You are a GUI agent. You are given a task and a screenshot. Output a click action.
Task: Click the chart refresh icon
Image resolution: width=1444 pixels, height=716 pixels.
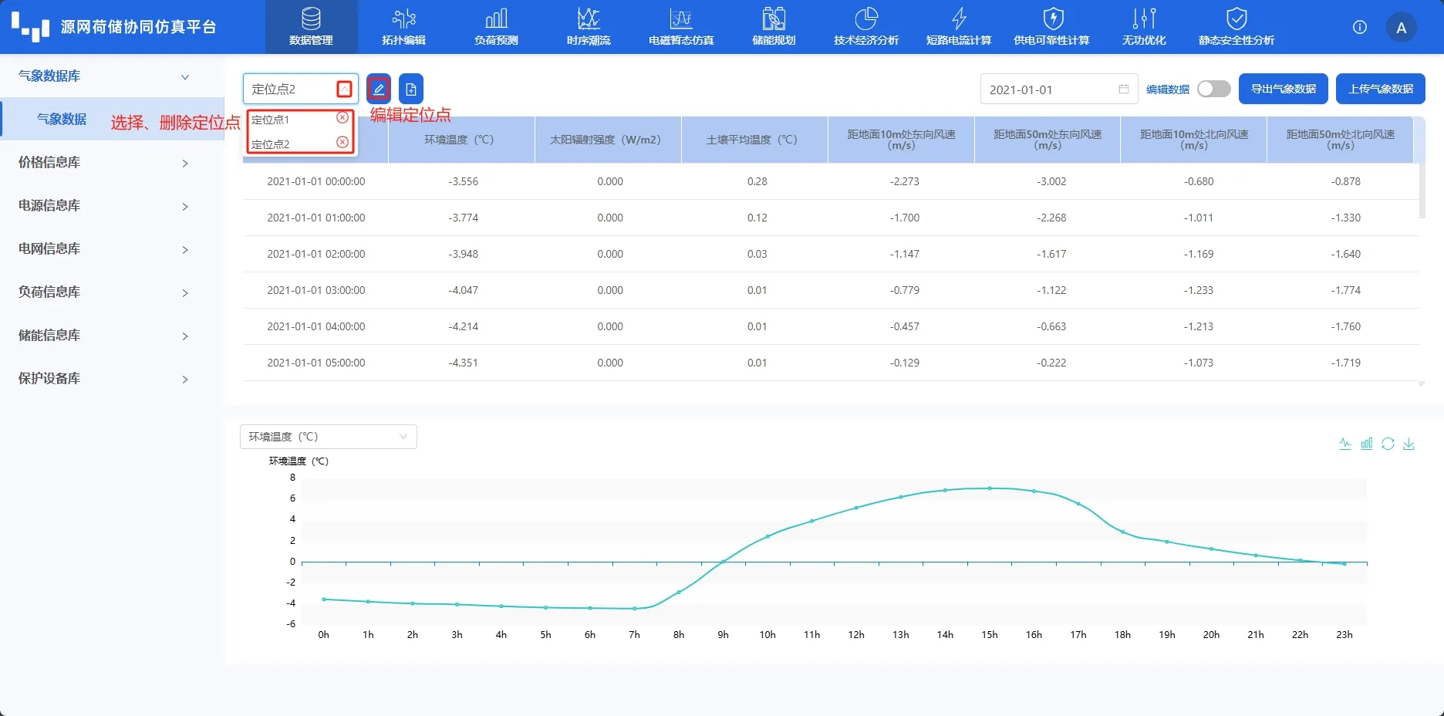tap(1388, 444)
